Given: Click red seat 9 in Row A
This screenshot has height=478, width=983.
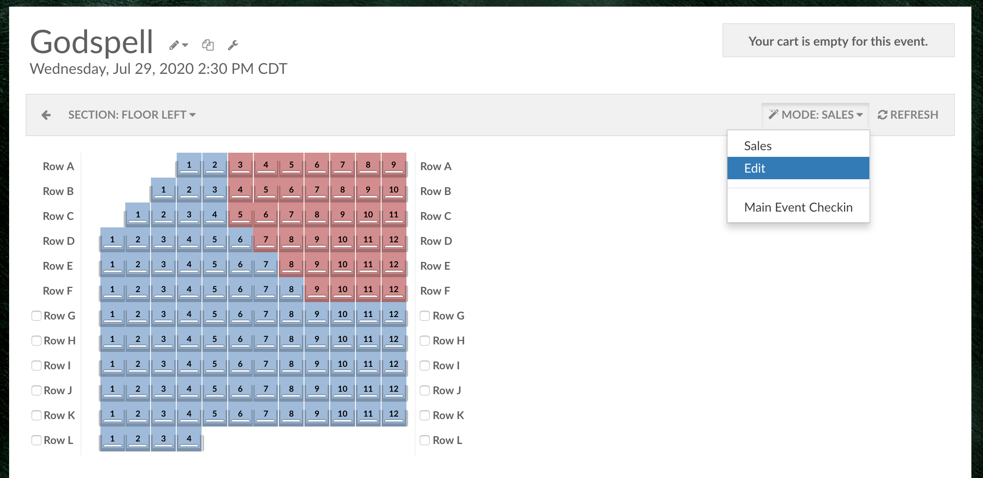Looking at the screenshot, I should coord(394,165).
